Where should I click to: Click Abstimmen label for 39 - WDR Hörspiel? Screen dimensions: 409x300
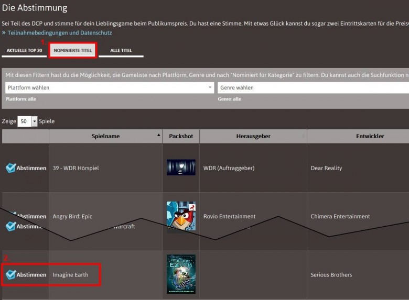(31, 168)
